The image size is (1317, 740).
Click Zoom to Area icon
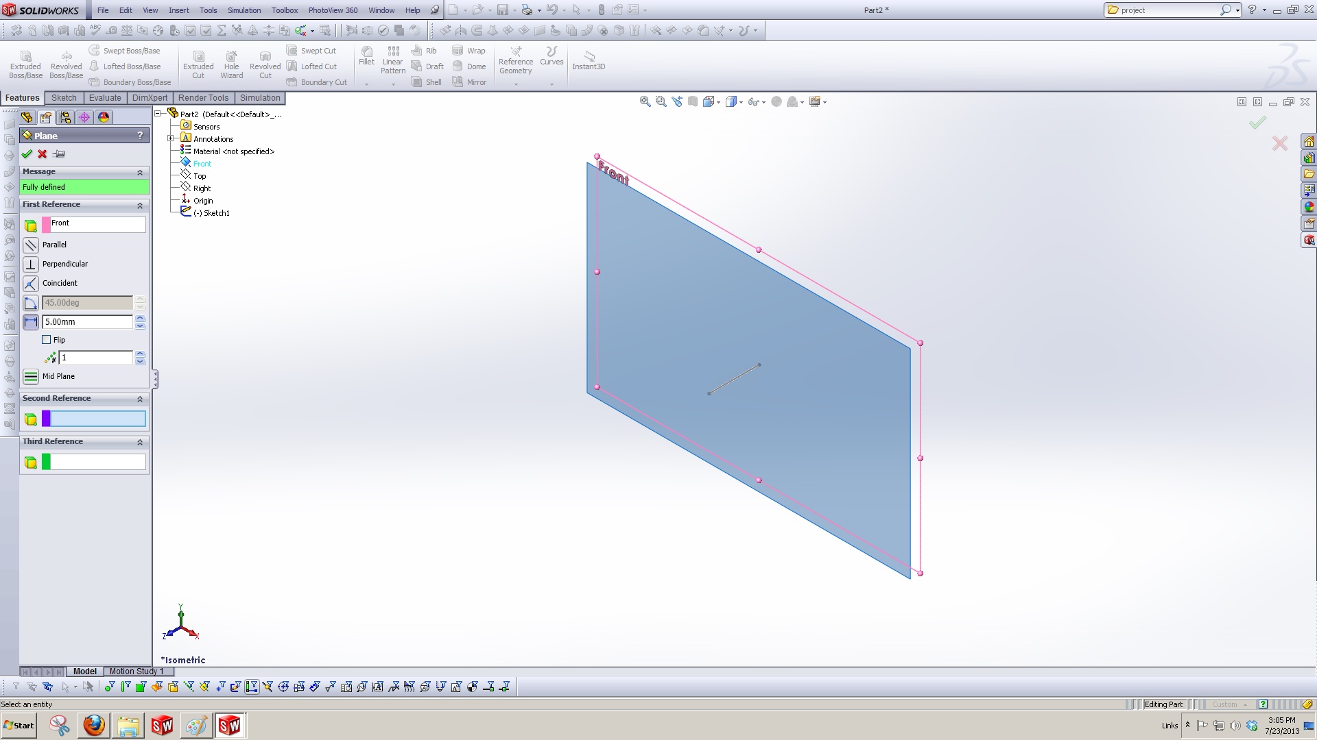click(x=661, y=101)
